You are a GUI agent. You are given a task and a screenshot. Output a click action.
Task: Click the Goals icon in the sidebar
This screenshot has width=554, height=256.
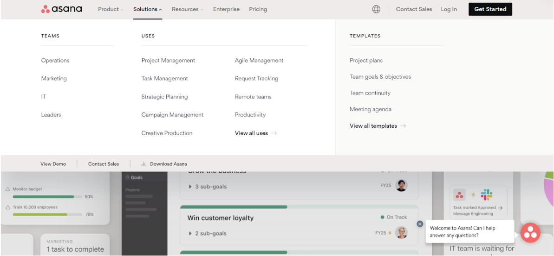click(x=127, y=177)
